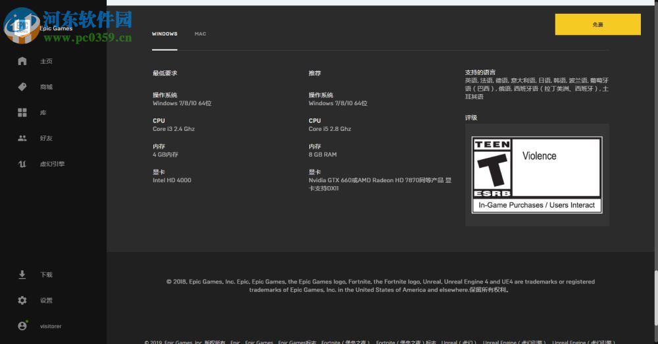The width and height of the screenshot is (658, 344).
Task: Open the Unreal Engine (虚幻引擎) icon
Action: 22,164
